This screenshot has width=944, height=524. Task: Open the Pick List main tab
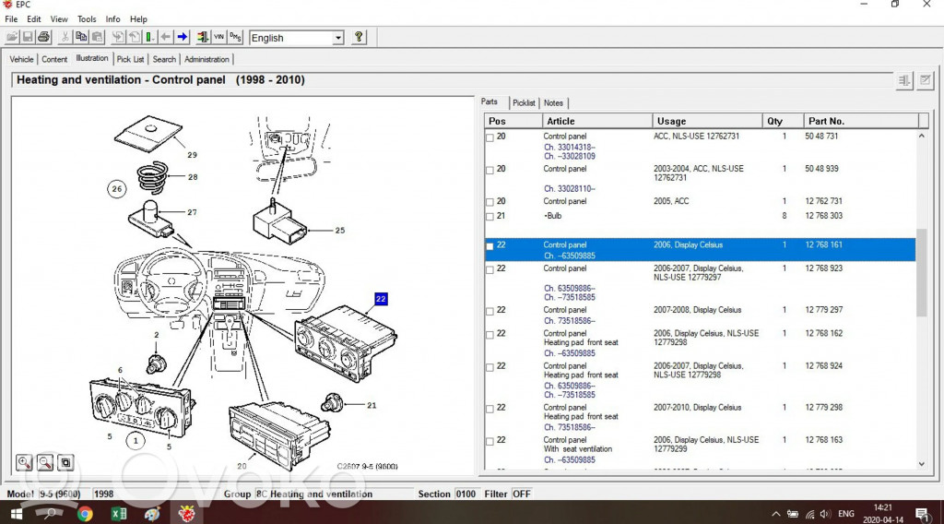coord(130,59)
